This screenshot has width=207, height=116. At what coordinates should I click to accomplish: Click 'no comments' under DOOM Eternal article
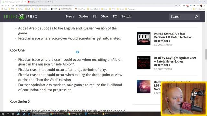(x=163, y=45)
